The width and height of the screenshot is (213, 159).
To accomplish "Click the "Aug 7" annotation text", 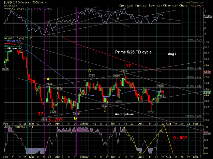I will tap(172, 54).
